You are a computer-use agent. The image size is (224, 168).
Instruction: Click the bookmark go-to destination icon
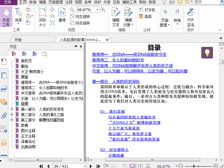(35, 54)
